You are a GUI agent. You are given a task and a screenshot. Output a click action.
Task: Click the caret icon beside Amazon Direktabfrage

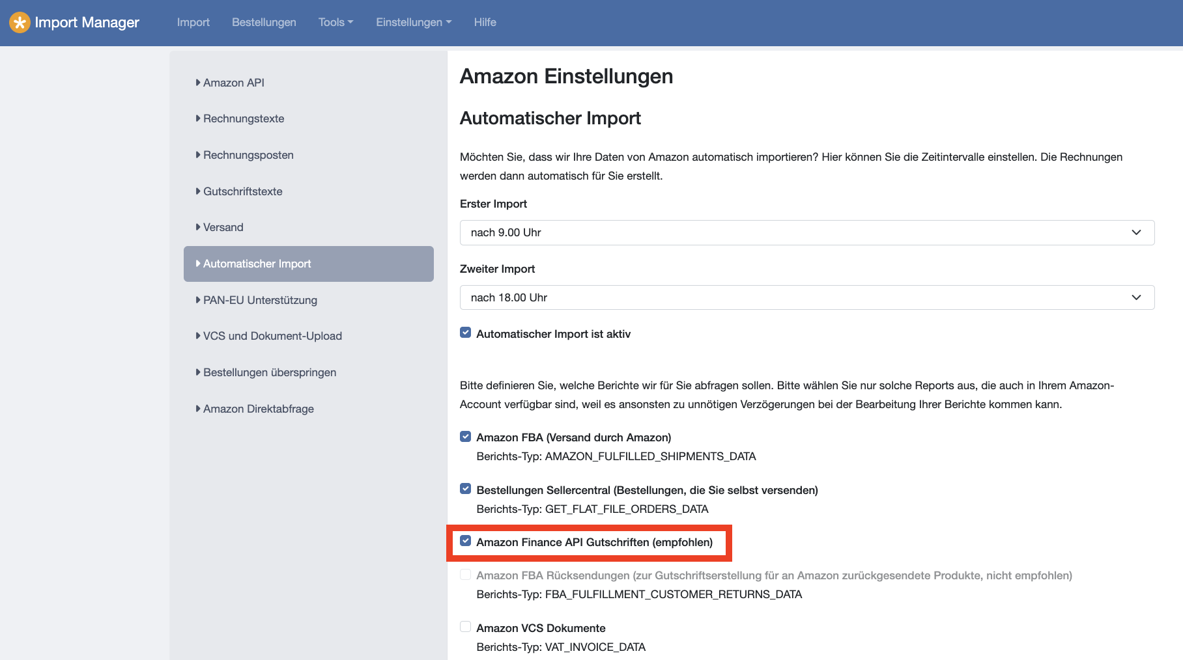198,409
